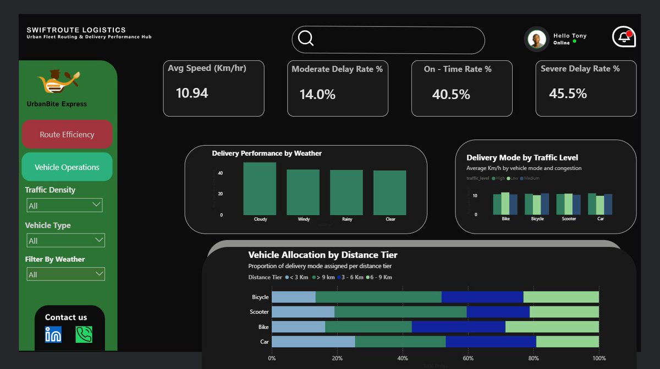Select the Avg Speed (Km/hr) card
660x369 pixels.
(x=213, y=88)
